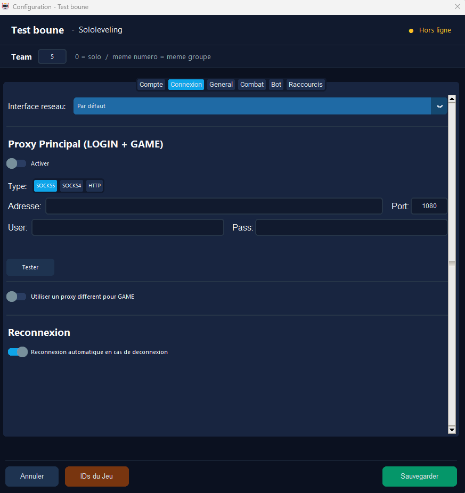The width and height of the screenshot is (465, 493).
Task: Go to the Combat tab
Action: 252,85
